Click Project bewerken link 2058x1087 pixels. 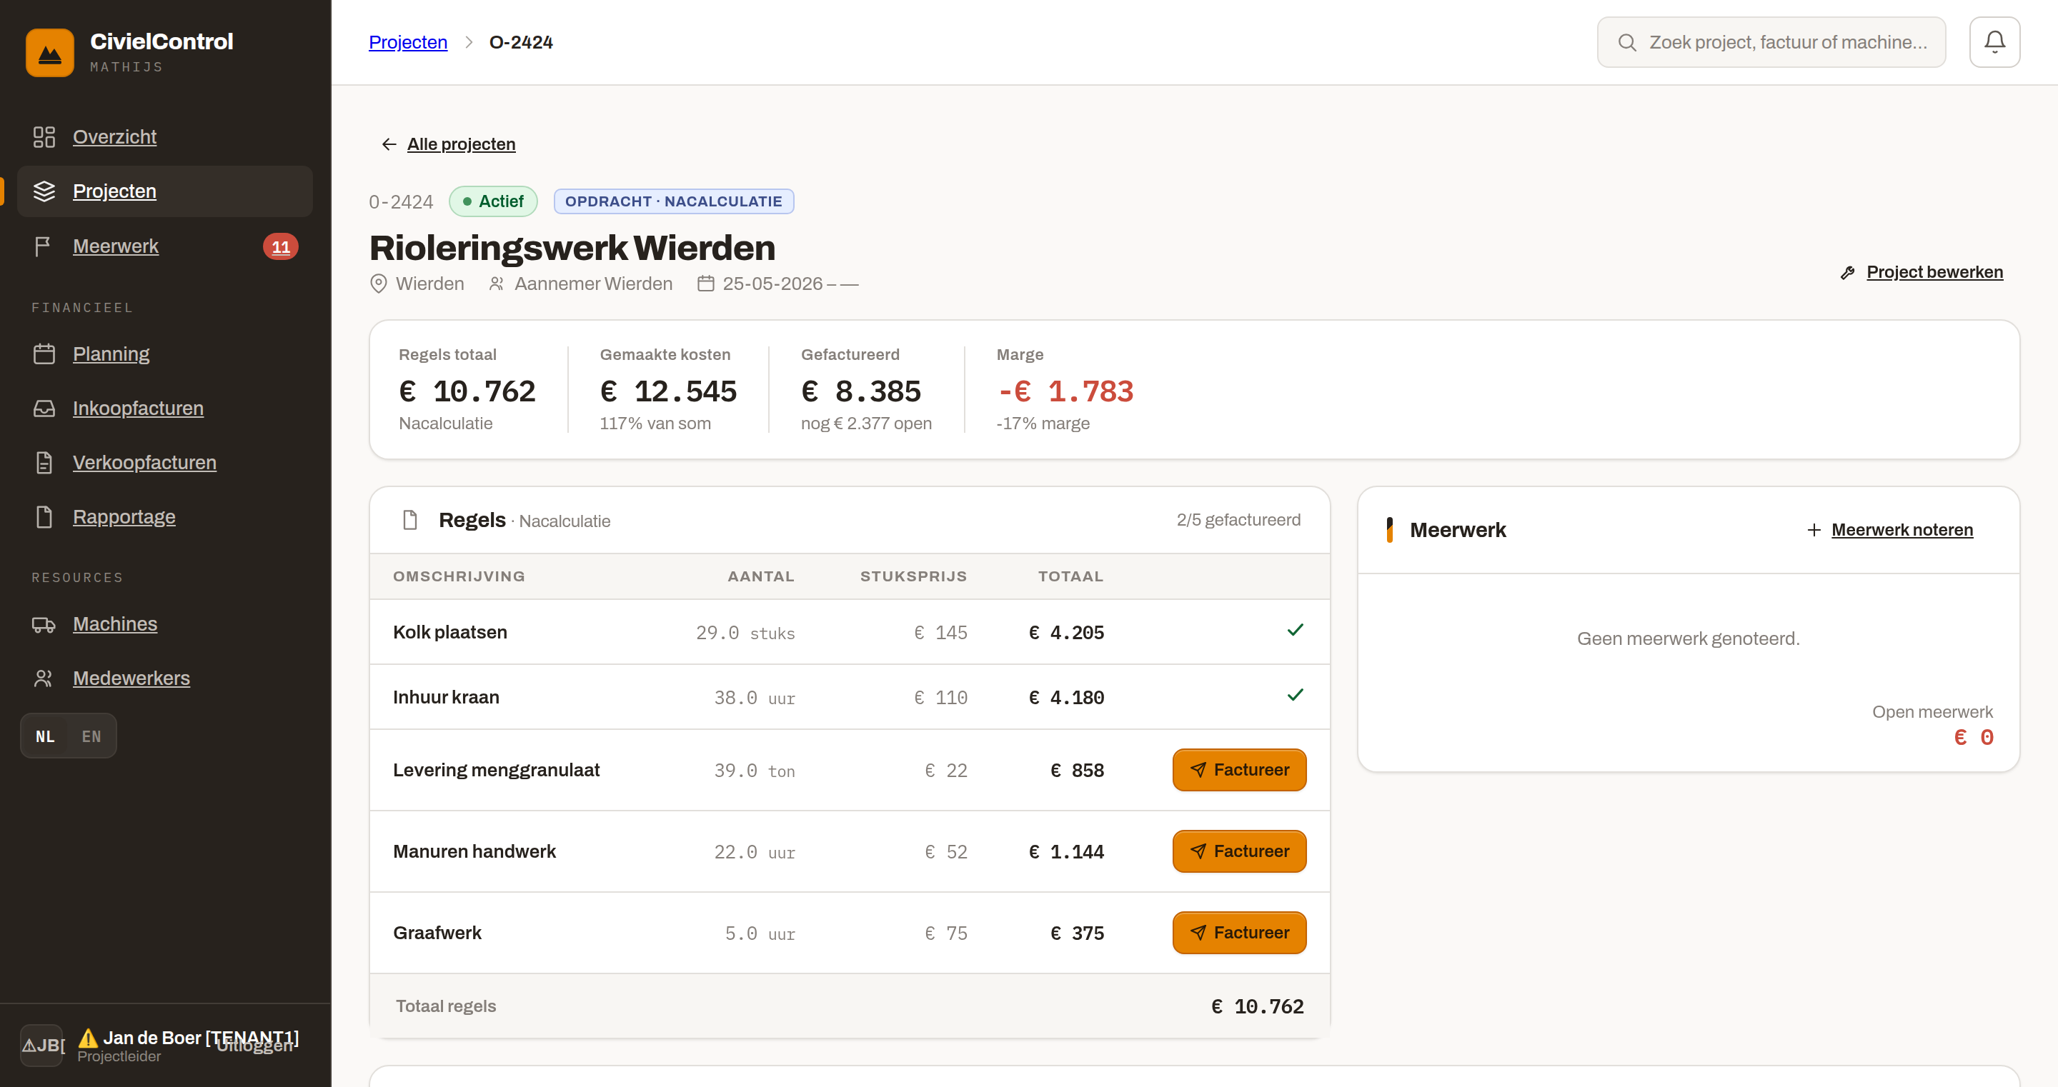[x=1934, y=272]
